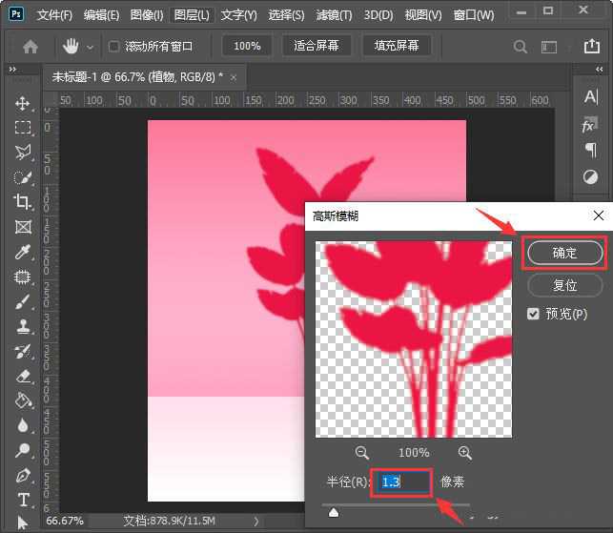Toggle the 预览(P) checkbox
The width and height of the screenshot is (613, 533).
click(533, 314)
